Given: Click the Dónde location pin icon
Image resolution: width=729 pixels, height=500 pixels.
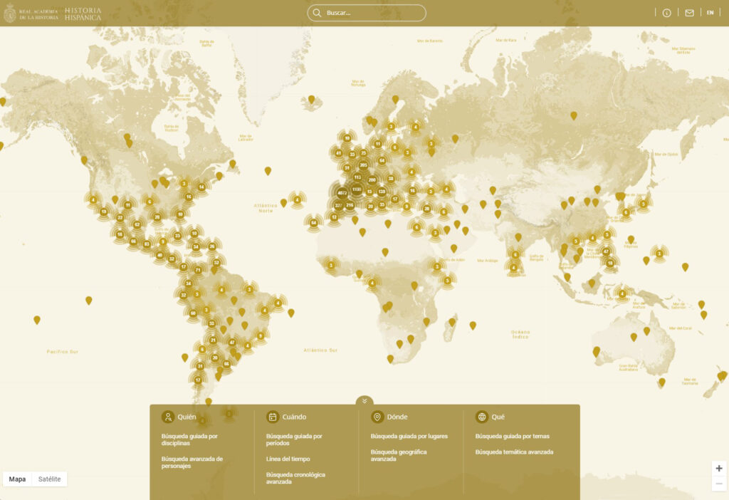Looking at the screenshot, I should [377, 417].
